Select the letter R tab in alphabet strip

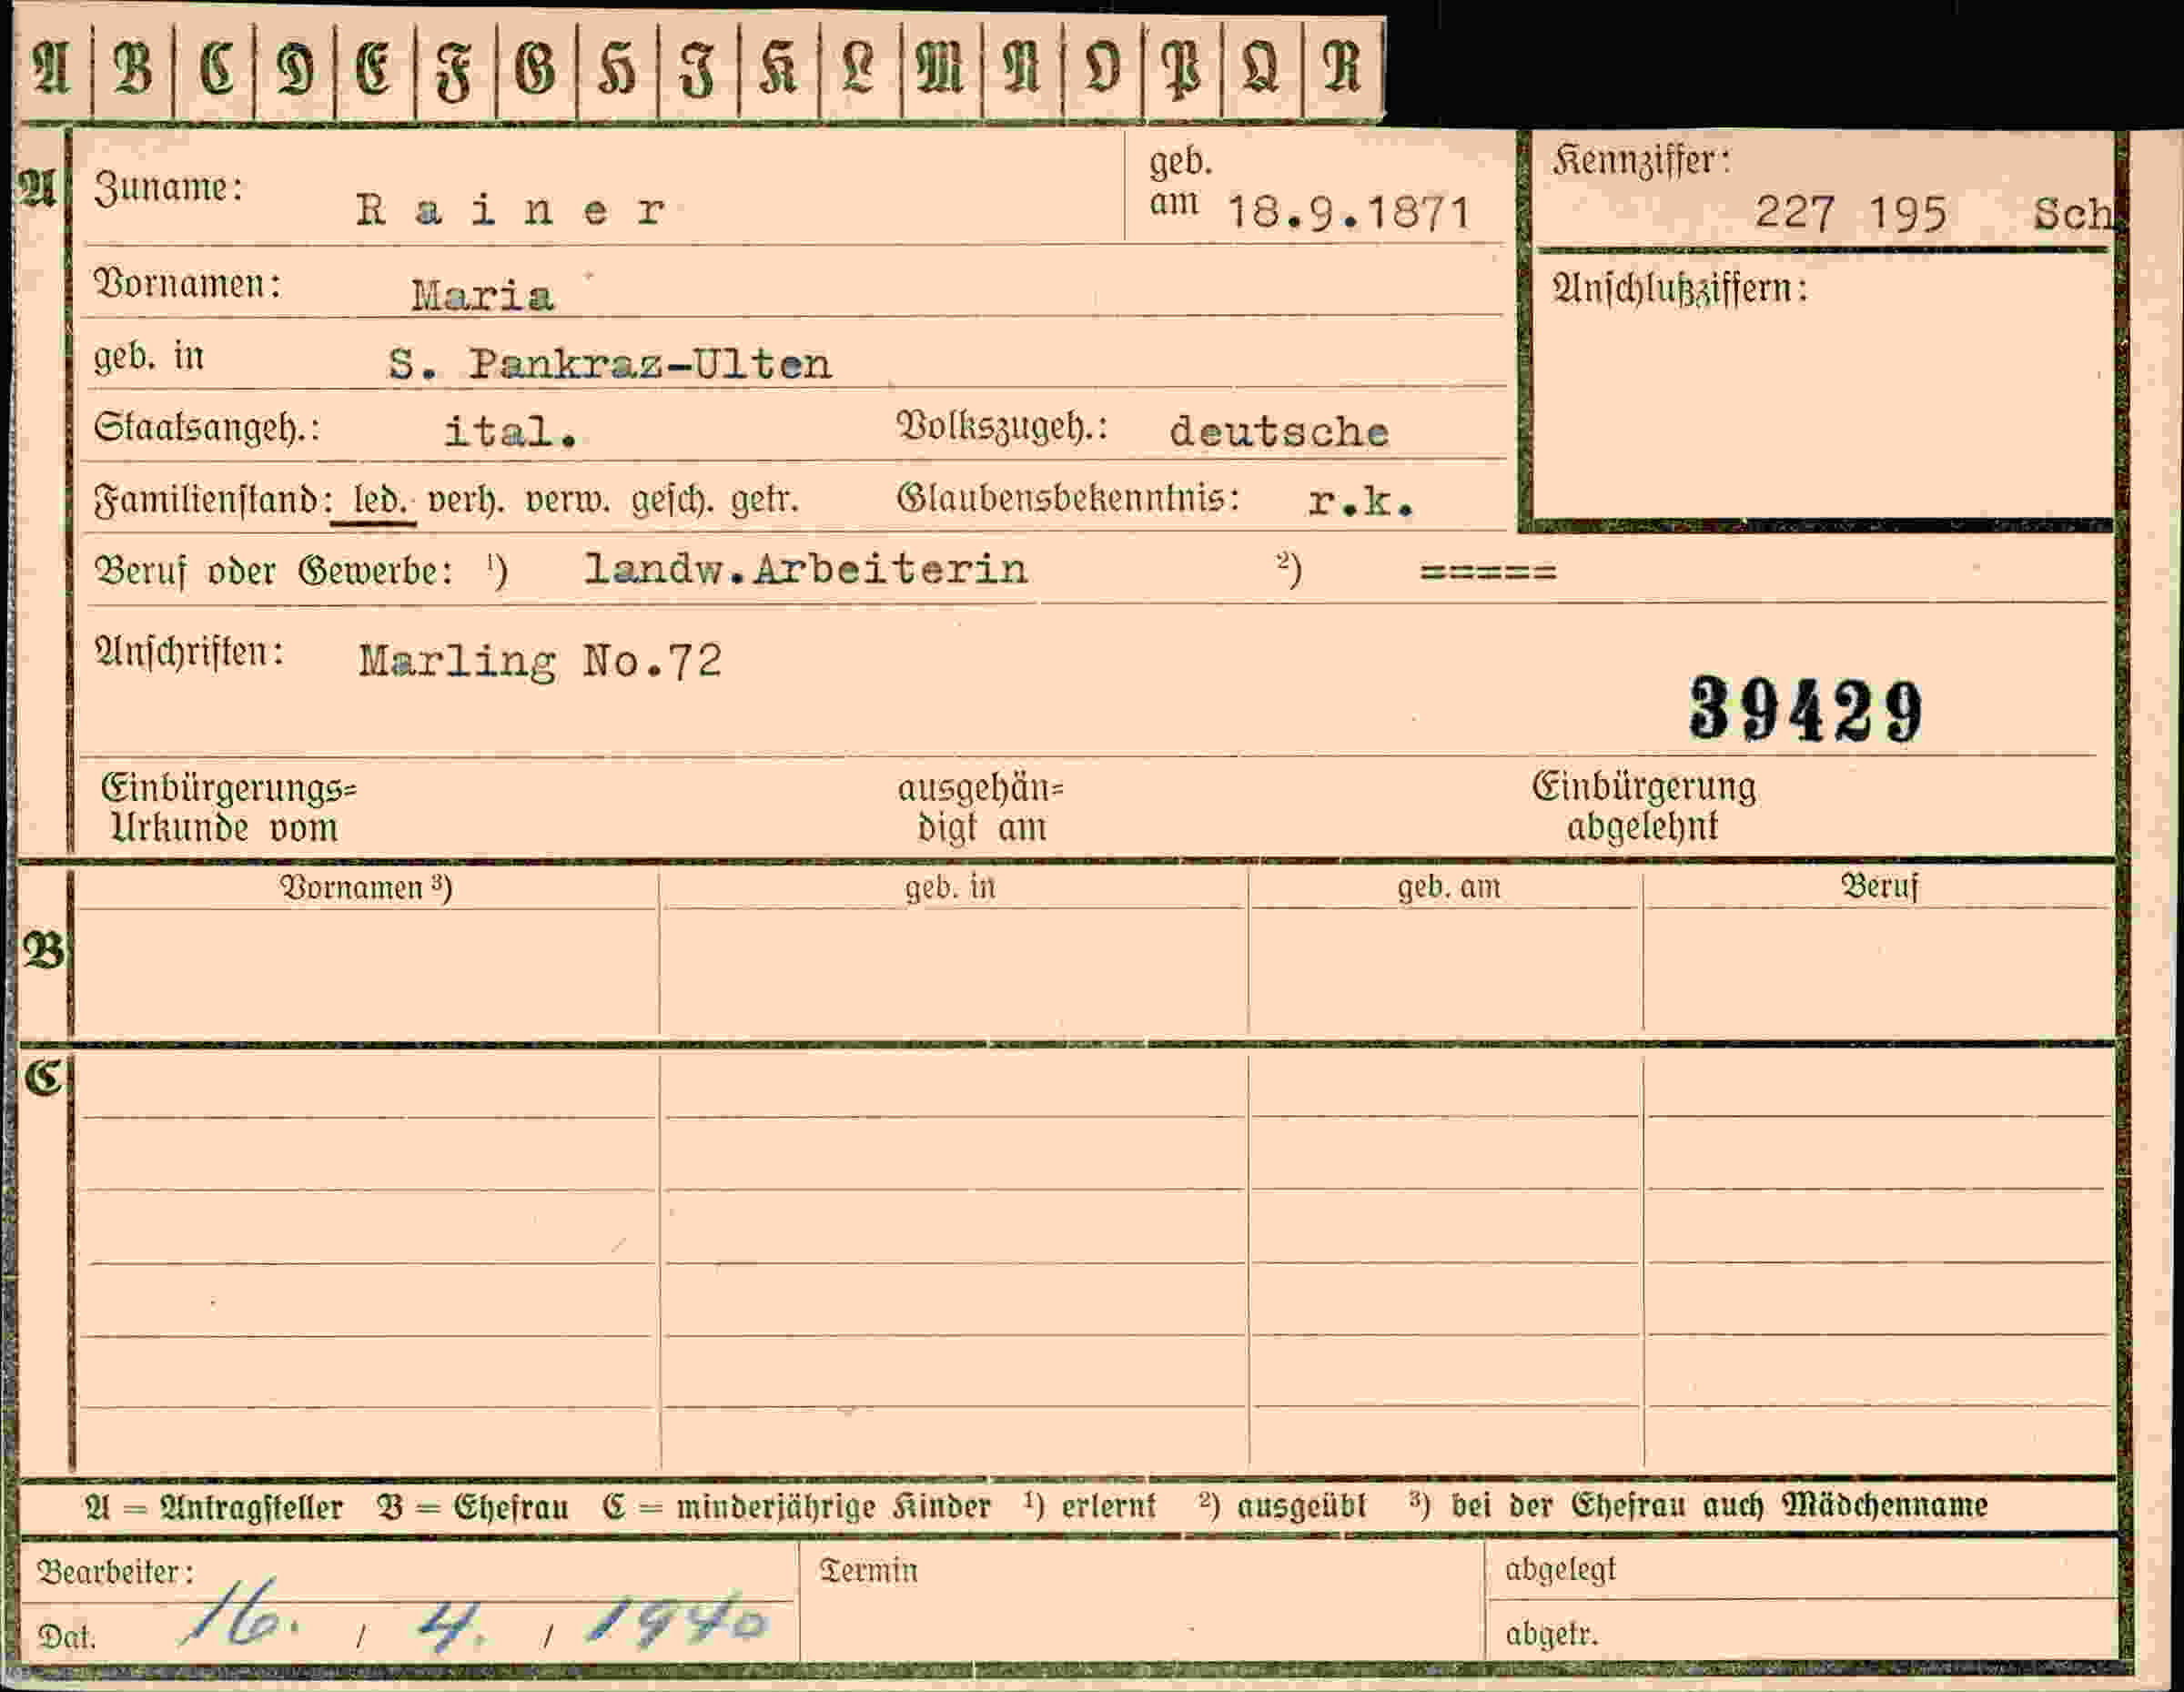click(1344, 69)
